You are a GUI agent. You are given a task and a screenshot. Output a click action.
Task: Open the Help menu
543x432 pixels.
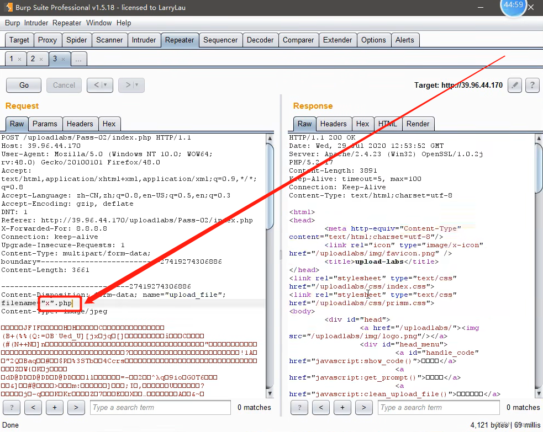[124, 23]
